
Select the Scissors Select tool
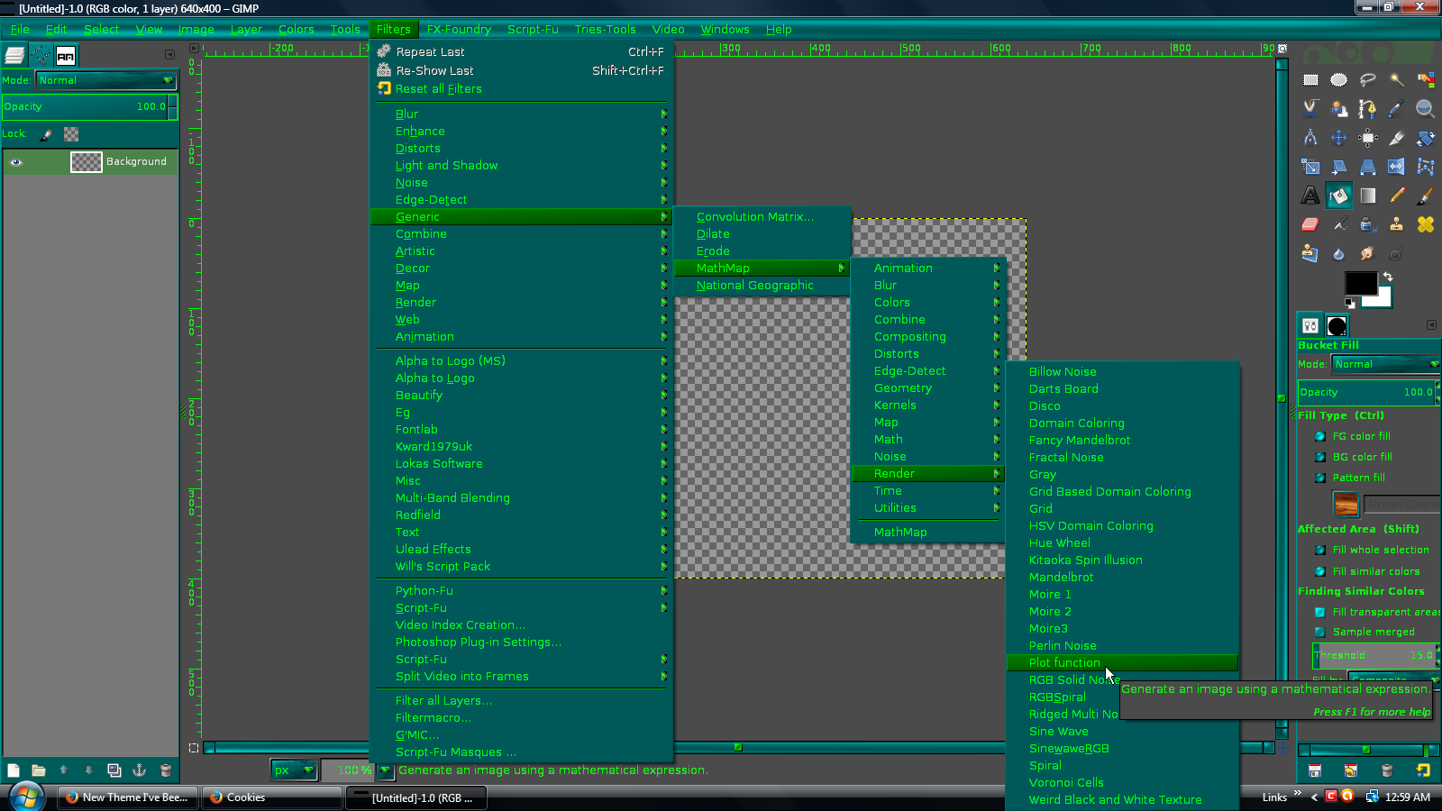pyautogui.click(x=1310, y=109)
